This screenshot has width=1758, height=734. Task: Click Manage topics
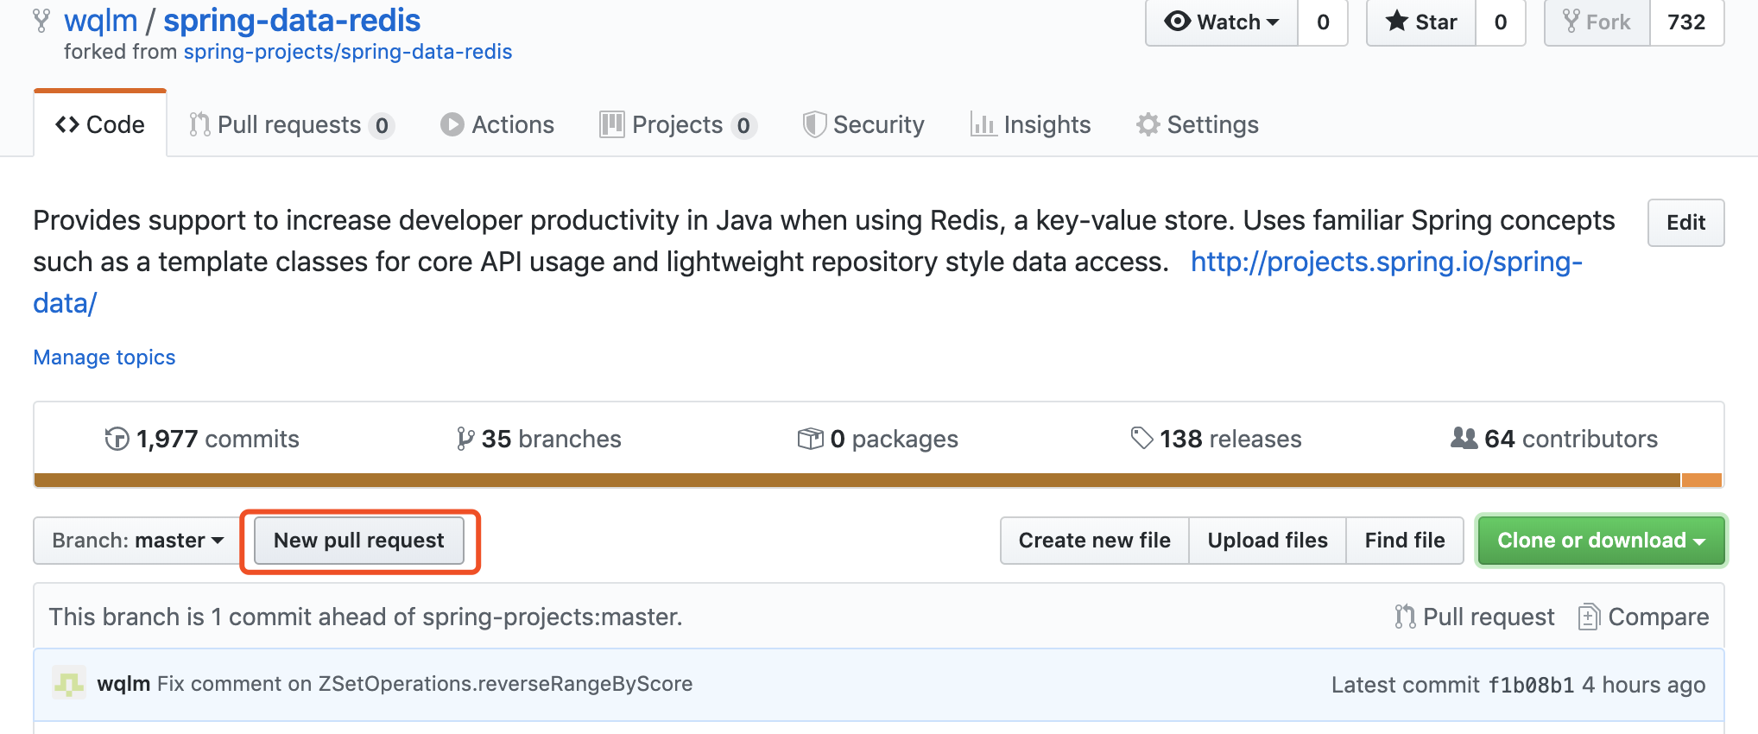pos(104,358)
